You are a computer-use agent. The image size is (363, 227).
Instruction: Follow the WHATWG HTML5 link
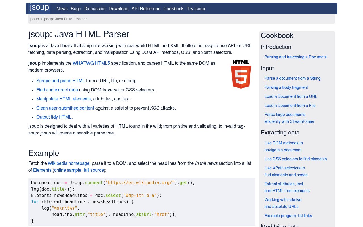(x=91, y=63)
